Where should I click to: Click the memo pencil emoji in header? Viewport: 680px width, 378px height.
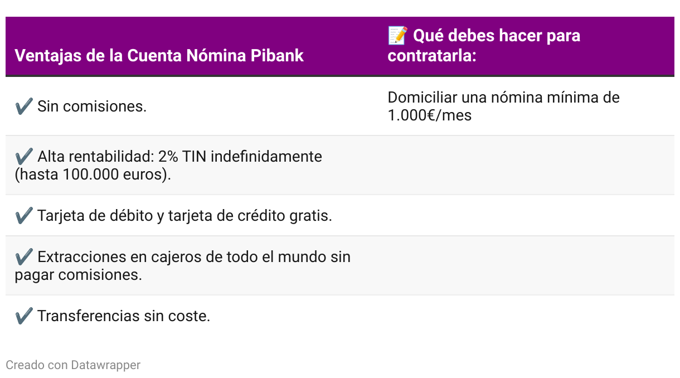click(x=397, y=36)
